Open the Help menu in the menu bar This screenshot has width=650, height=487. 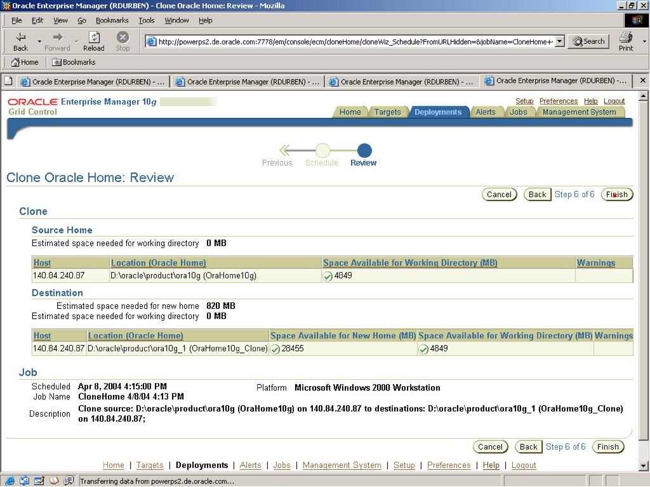point(205,20)
